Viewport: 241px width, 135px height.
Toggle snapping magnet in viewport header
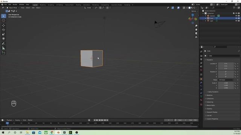click(101, 8)
